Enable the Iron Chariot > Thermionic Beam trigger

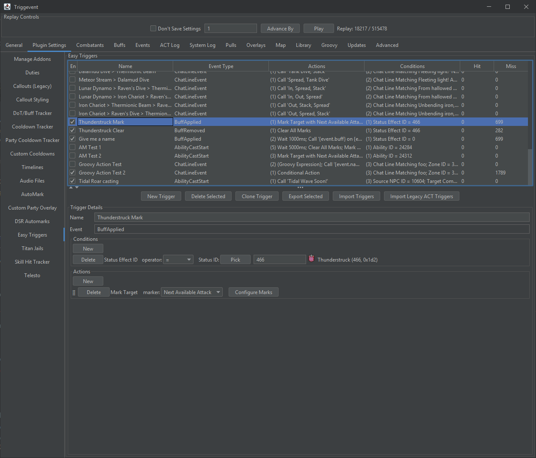73,105
